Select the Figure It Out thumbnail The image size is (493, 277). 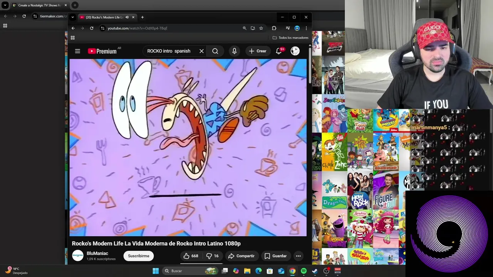pos(386,190)
